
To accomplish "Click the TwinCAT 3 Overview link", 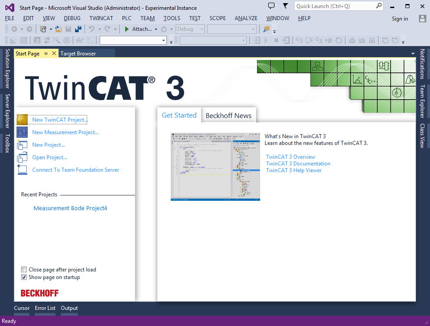I will [291, 157].
